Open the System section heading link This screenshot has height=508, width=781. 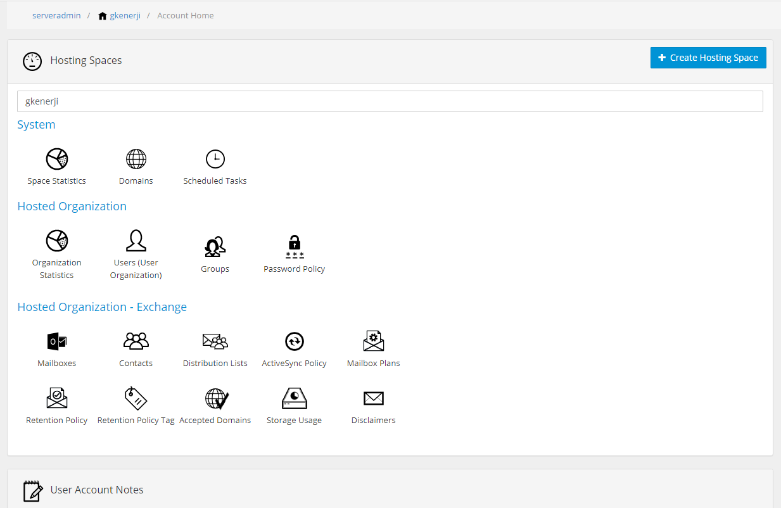36,125
